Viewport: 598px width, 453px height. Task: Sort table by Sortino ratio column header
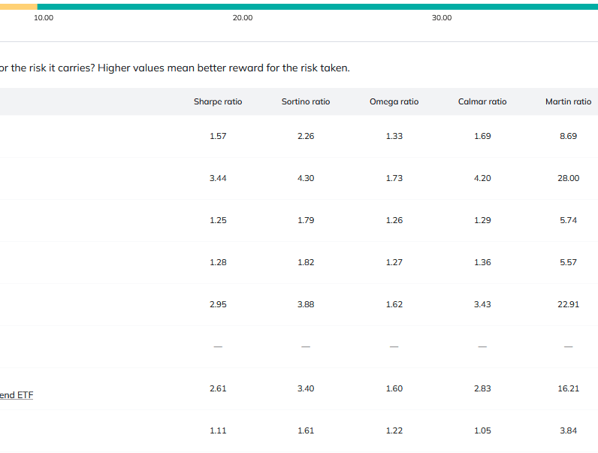(x=306, y=101)
